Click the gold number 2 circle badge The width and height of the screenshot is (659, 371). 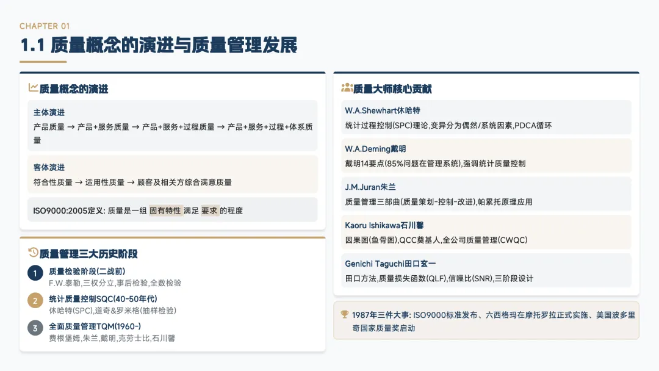point(35,300)
